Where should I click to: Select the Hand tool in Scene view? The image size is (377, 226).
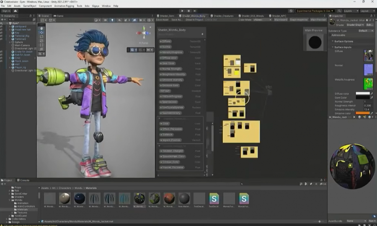coord(41,28)
